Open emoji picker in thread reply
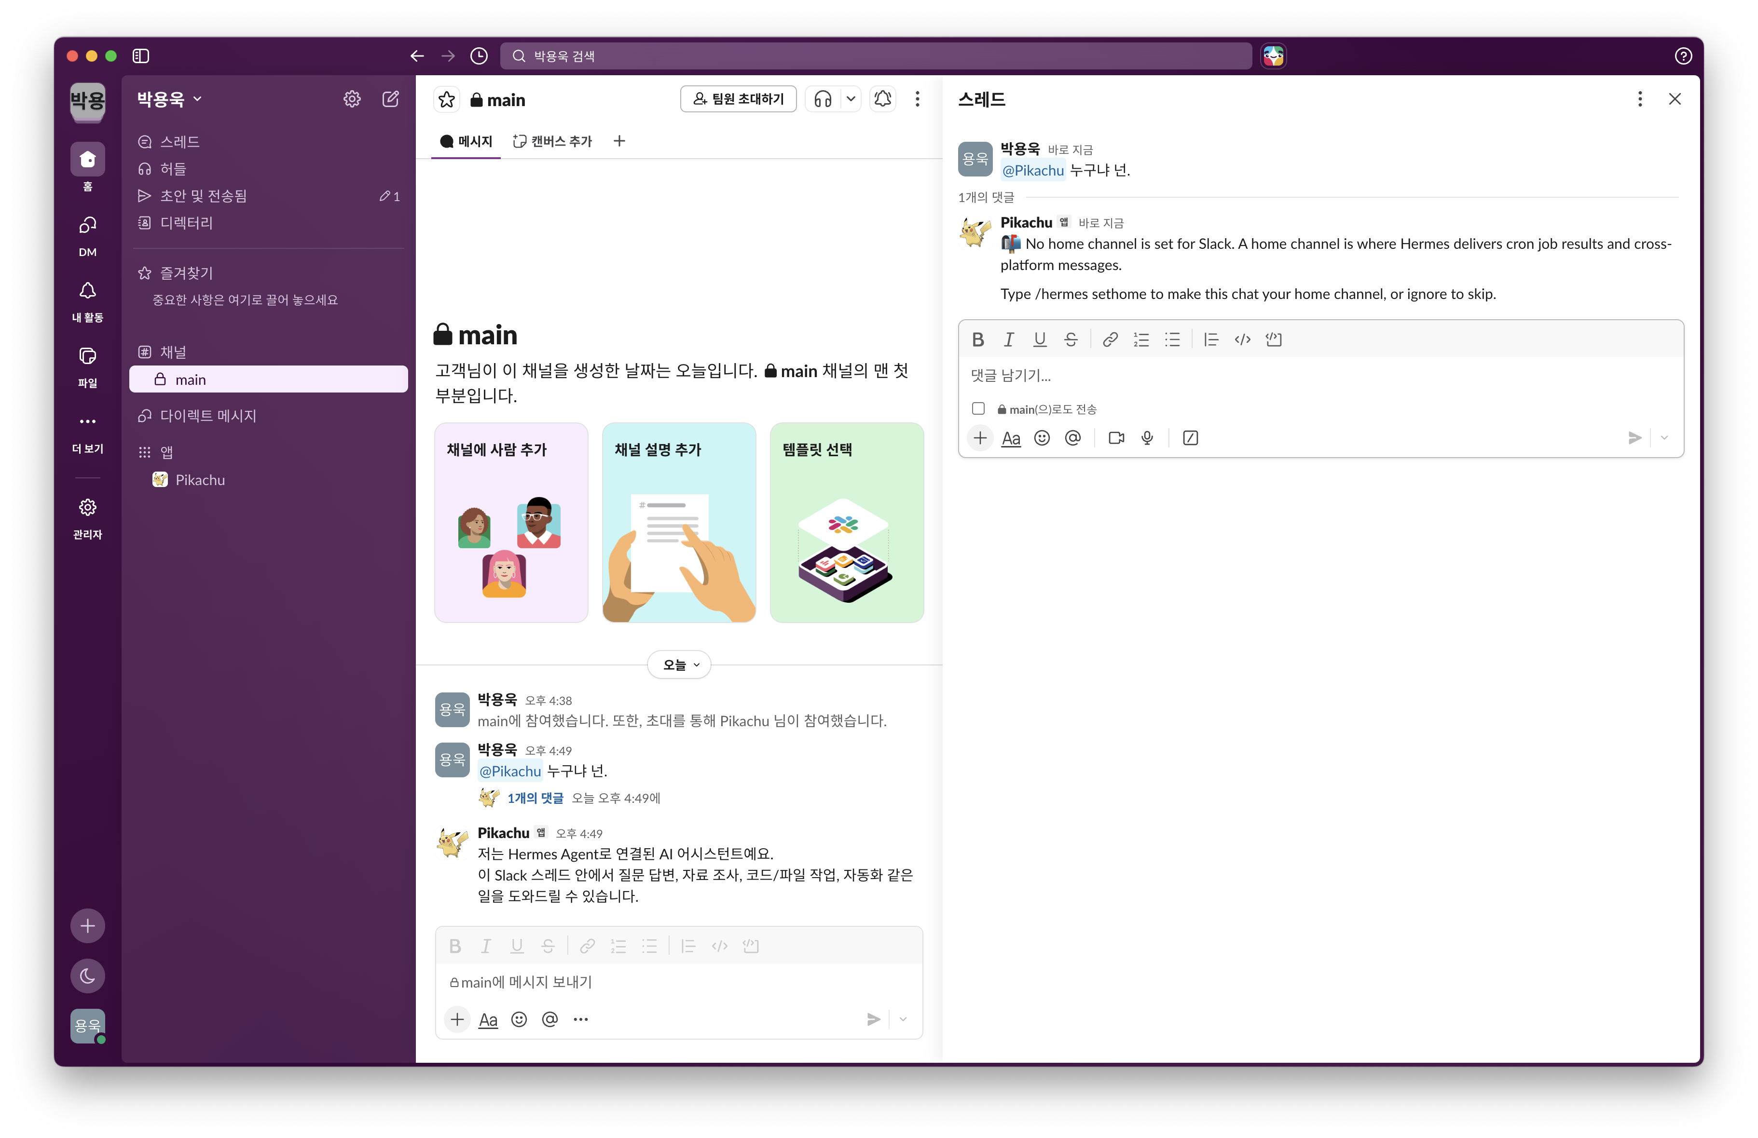The image size is (1758, 1138). click(1042, 438)
